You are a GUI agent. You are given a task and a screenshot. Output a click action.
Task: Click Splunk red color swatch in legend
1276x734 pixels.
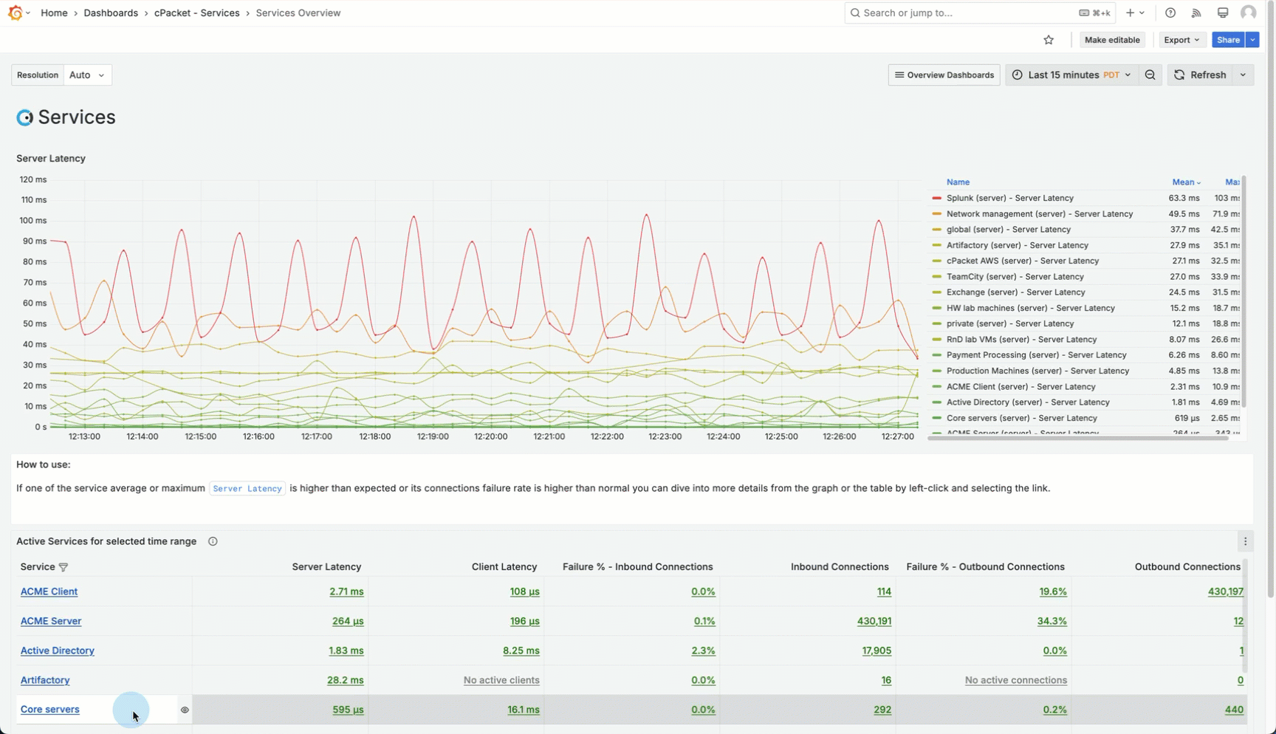937,199
